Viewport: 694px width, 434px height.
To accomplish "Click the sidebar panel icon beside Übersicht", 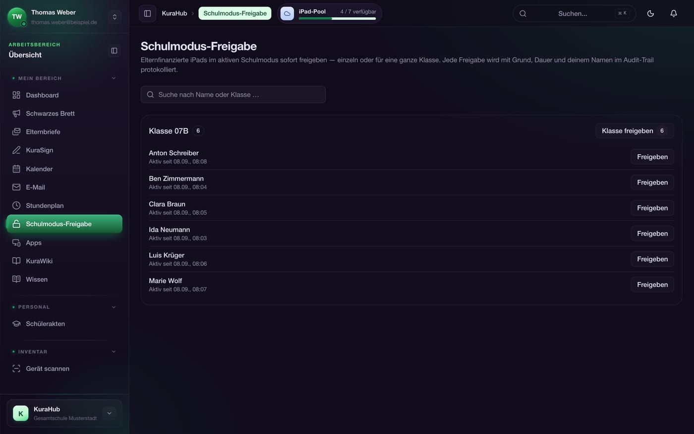I will (114, 51).
